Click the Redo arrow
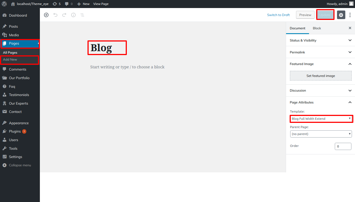This screenshot has height=202, width=355. tap(64, 15)
